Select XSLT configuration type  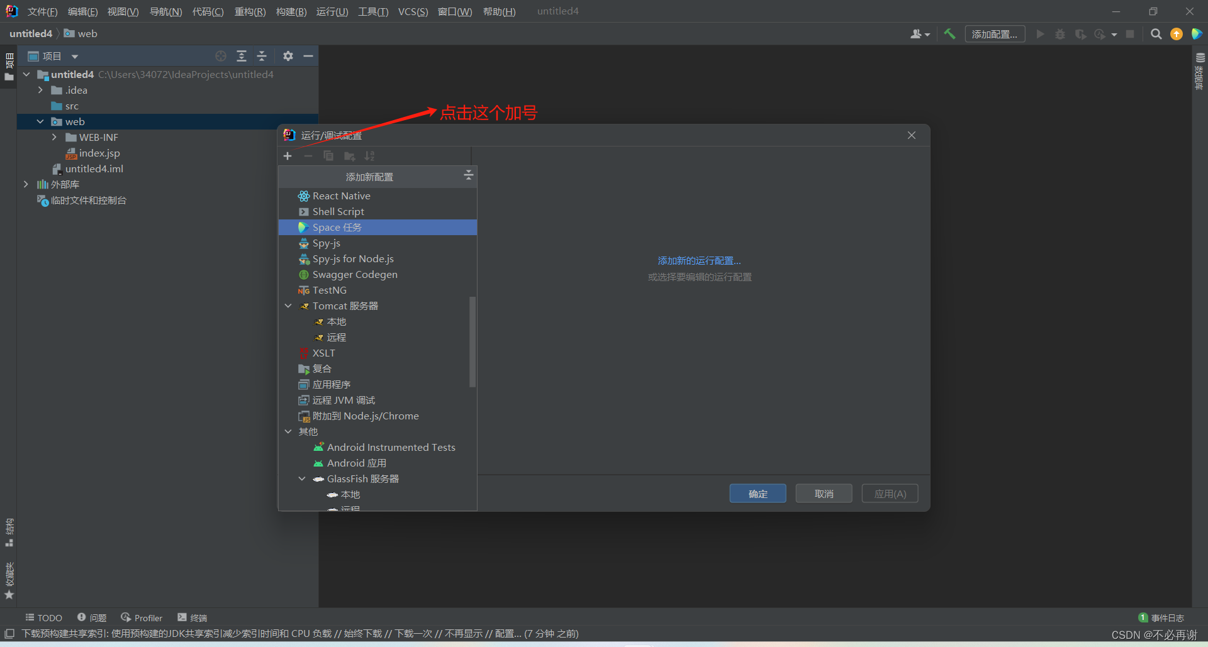(377, 353)
